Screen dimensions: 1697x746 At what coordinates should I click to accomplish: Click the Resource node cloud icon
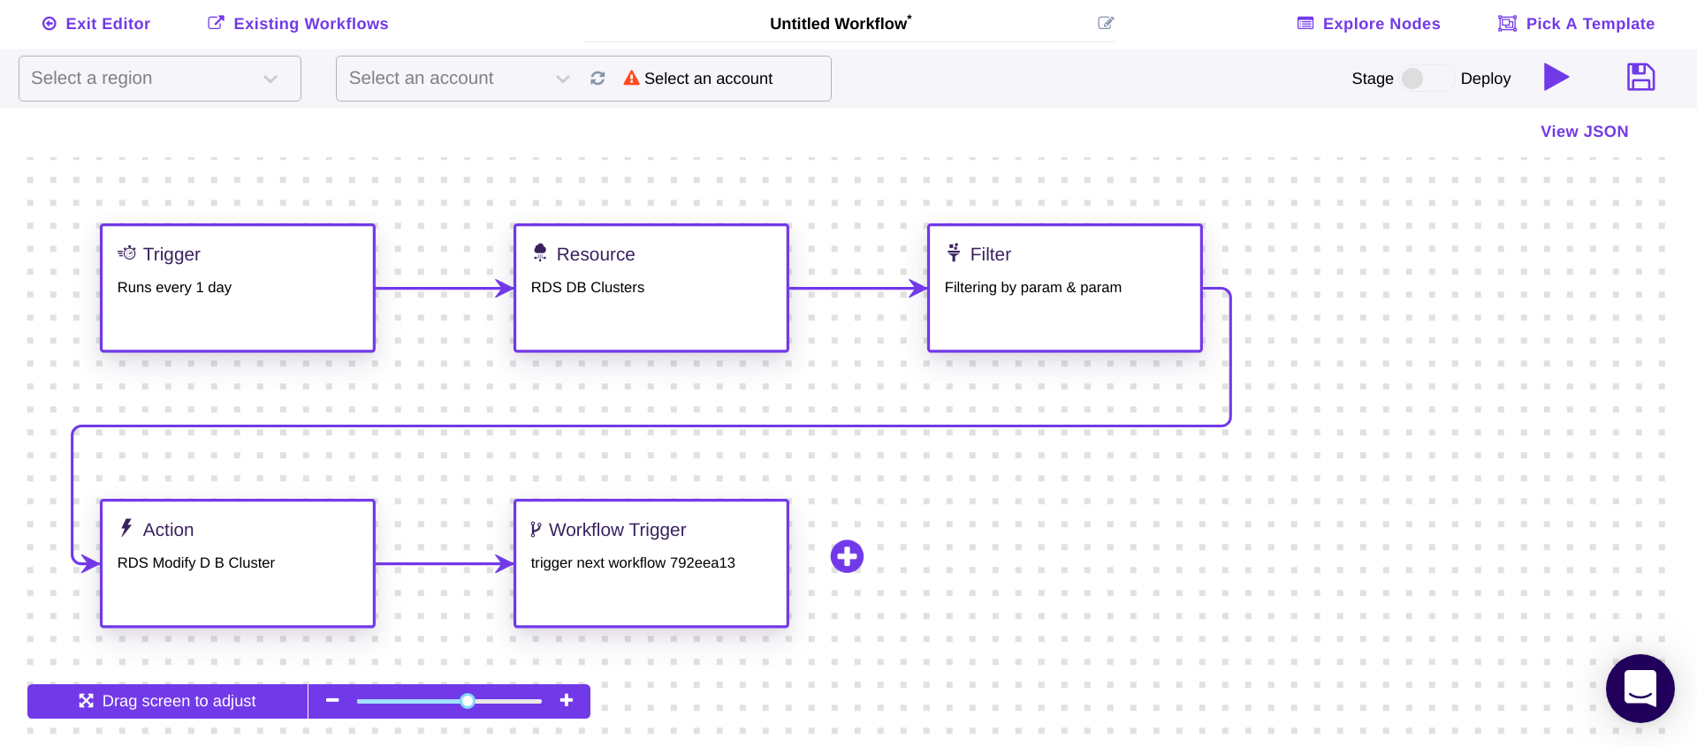[540, 253]
